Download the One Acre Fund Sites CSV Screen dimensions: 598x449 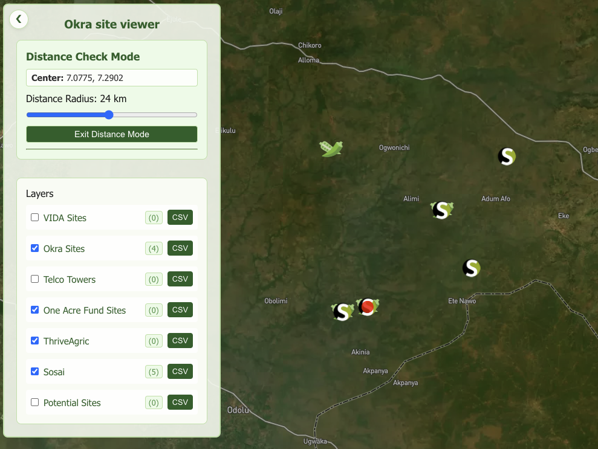pos(180,310)
